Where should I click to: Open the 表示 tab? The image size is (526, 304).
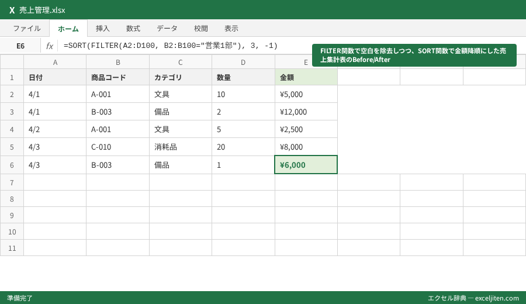(231, 29)
